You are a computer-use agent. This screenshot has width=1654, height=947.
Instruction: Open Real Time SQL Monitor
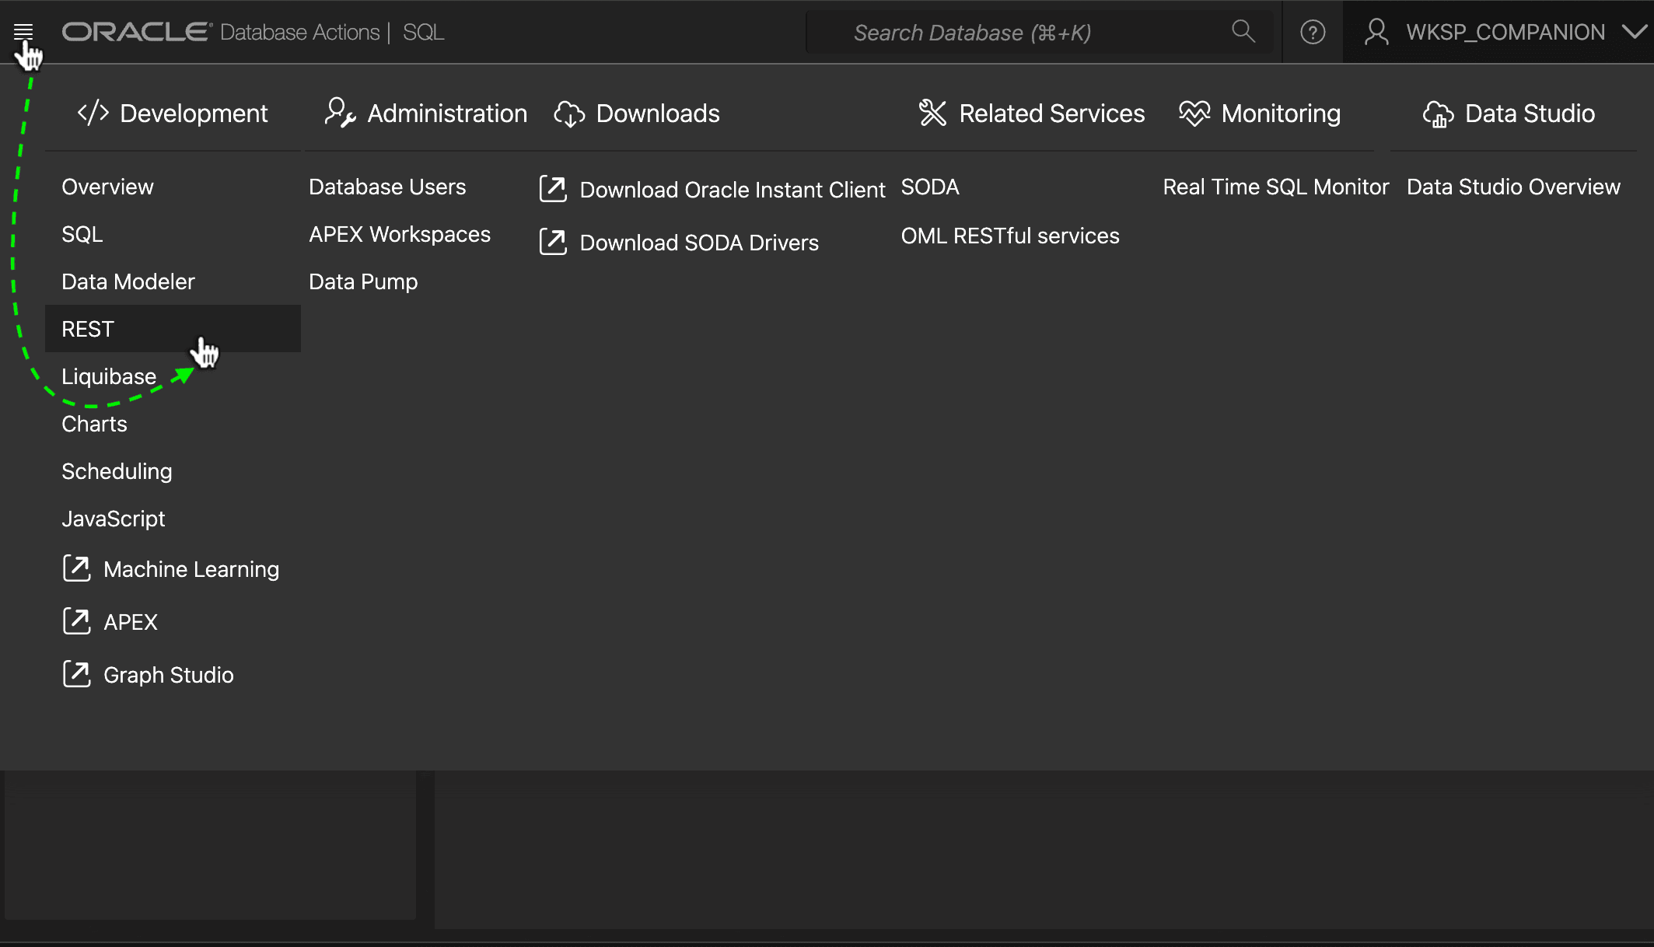click(x=1275, y=187)
